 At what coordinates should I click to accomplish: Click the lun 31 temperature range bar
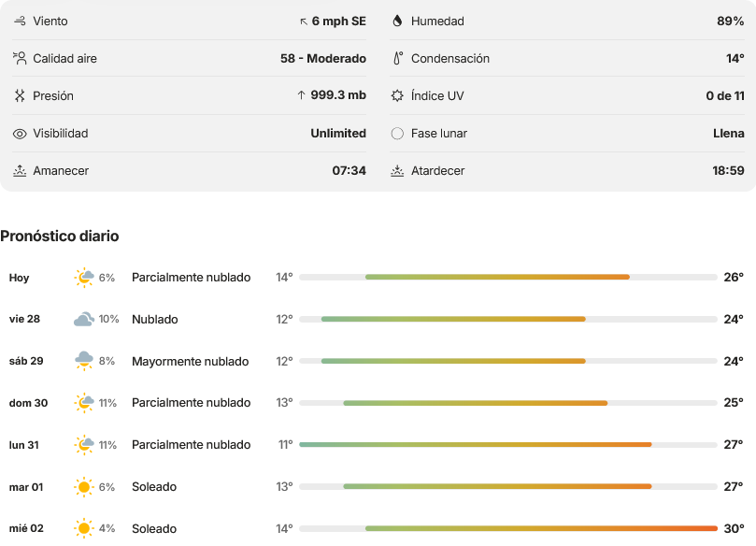pos(508,445)
